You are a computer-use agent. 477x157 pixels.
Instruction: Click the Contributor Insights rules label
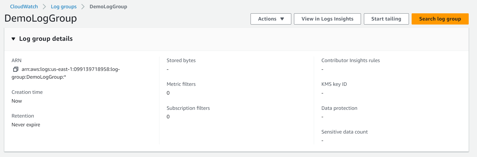click(351, 61)
